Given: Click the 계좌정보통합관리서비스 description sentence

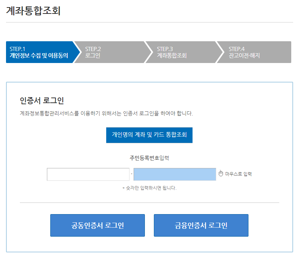Looking at the screenshot, I should [x=106, y=113].
